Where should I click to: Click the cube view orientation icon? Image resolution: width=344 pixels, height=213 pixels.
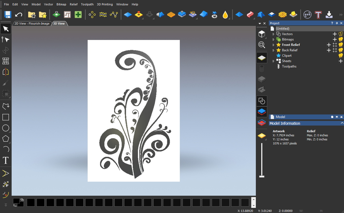262,34
